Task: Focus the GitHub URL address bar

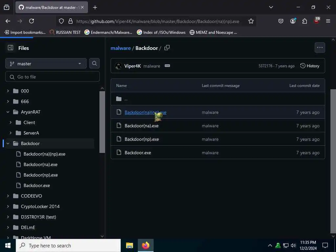Action: tap(158, 21)
